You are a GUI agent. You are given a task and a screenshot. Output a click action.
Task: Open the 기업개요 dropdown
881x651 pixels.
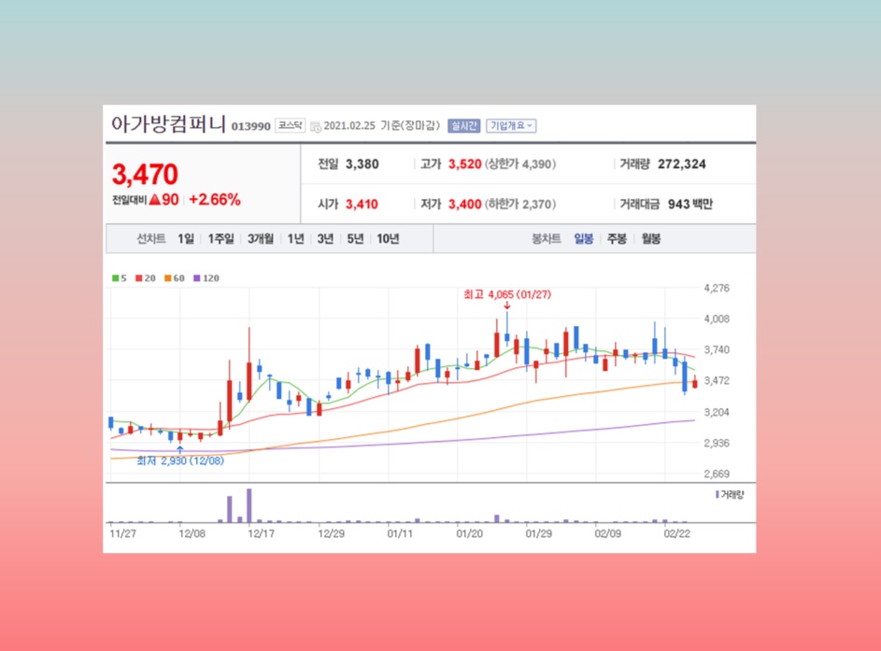(x=511, y=126)
